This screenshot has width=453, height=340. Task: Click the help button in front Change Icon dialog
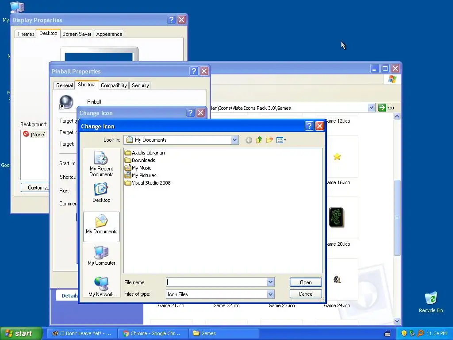pyautogui.click(x=309, y=126)
